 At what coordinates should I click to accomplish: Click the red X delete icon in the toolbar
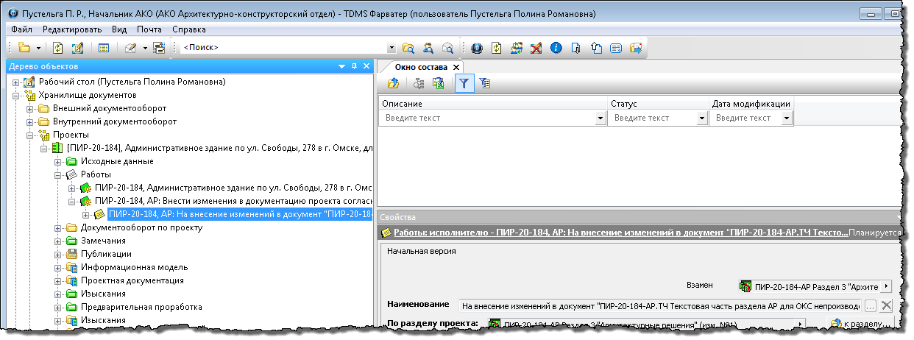click(x=536, y=48)
